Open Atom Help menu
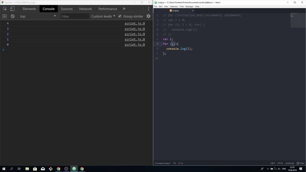The width and height of the screenshot is (306, 172). tap(197, 6)
